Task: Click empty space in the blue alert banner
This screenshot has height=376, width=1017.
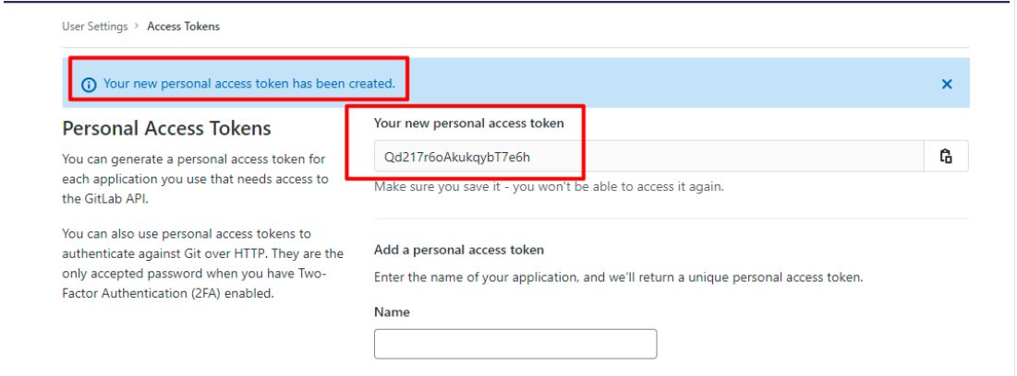Action: (x=665, y=84)
